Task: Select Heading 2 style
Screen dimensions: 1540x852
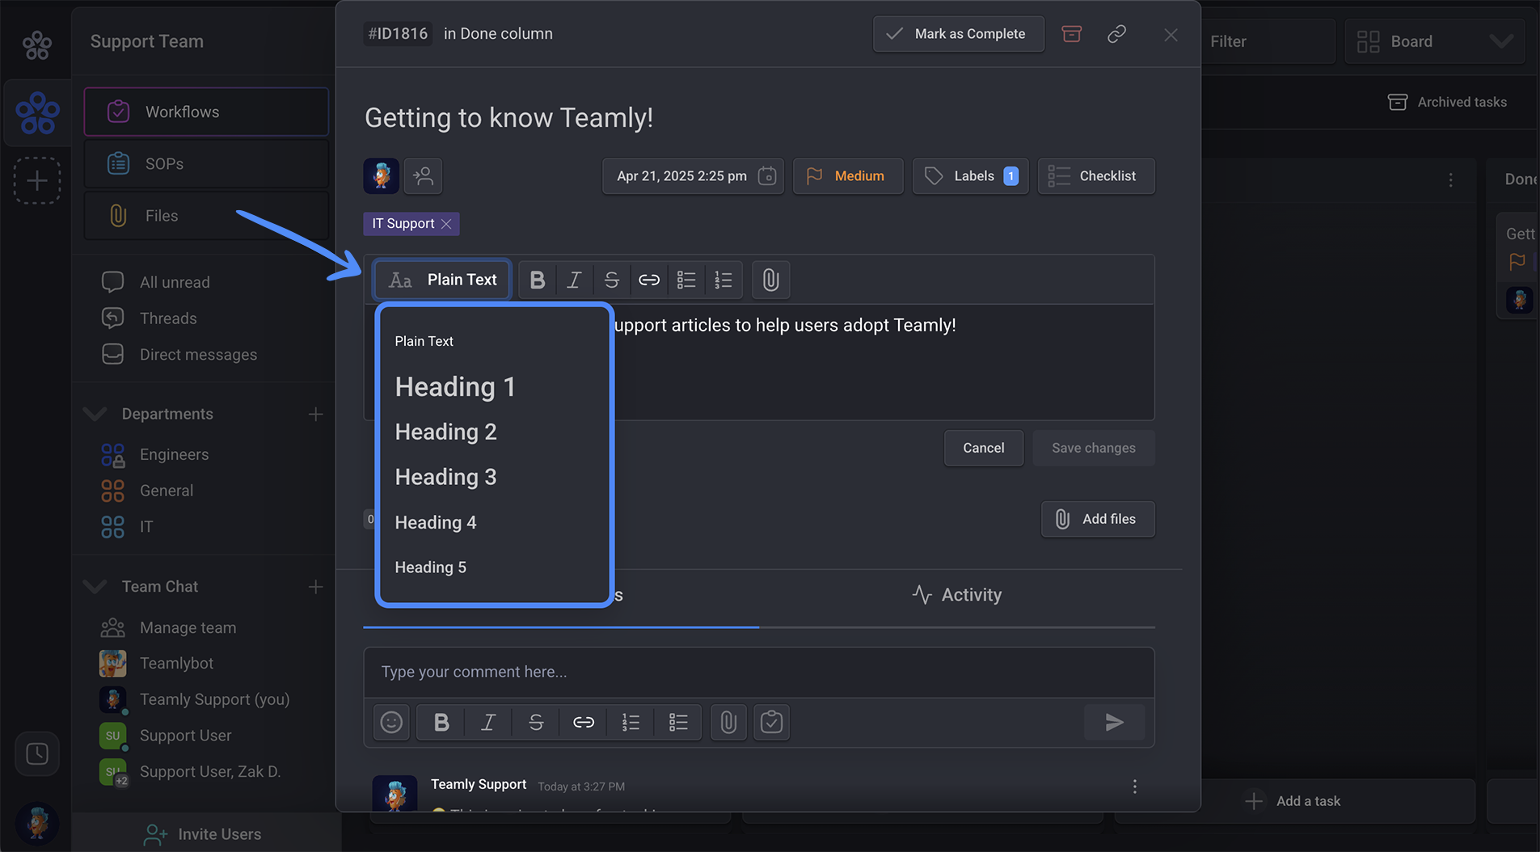Action: (x=445, y=432)
